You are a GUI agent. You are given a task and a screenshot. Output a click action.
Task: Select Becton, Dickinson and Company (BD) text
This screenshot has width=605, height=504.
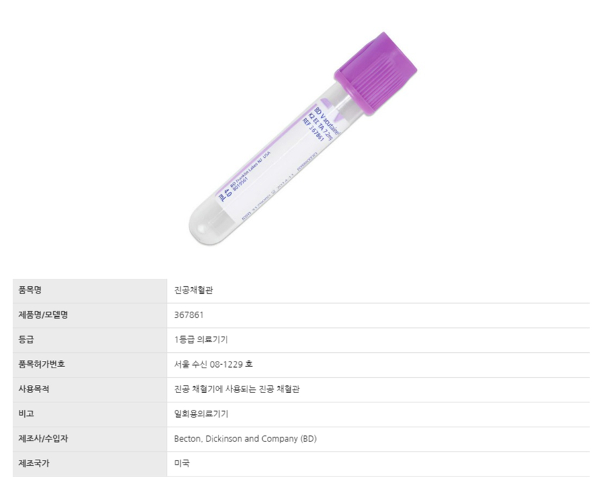[245, 439]
